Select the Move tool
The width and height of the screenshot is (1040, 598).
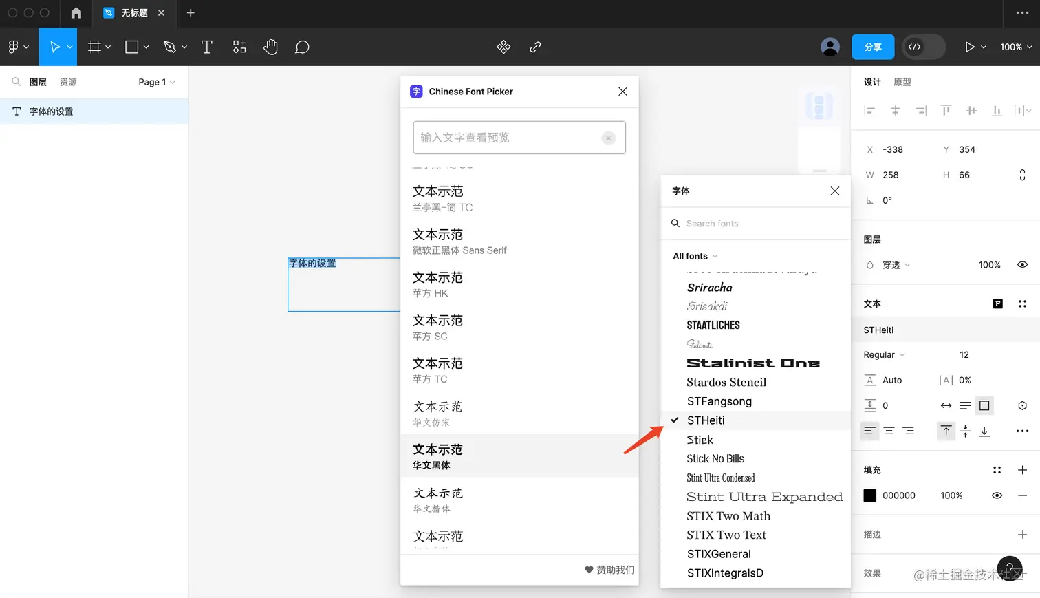(x=54, y=47)
